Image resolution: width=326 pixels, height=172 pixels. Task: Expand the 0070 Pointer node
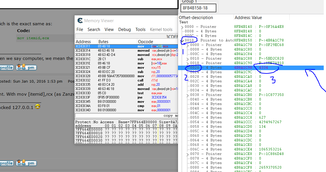188,154
